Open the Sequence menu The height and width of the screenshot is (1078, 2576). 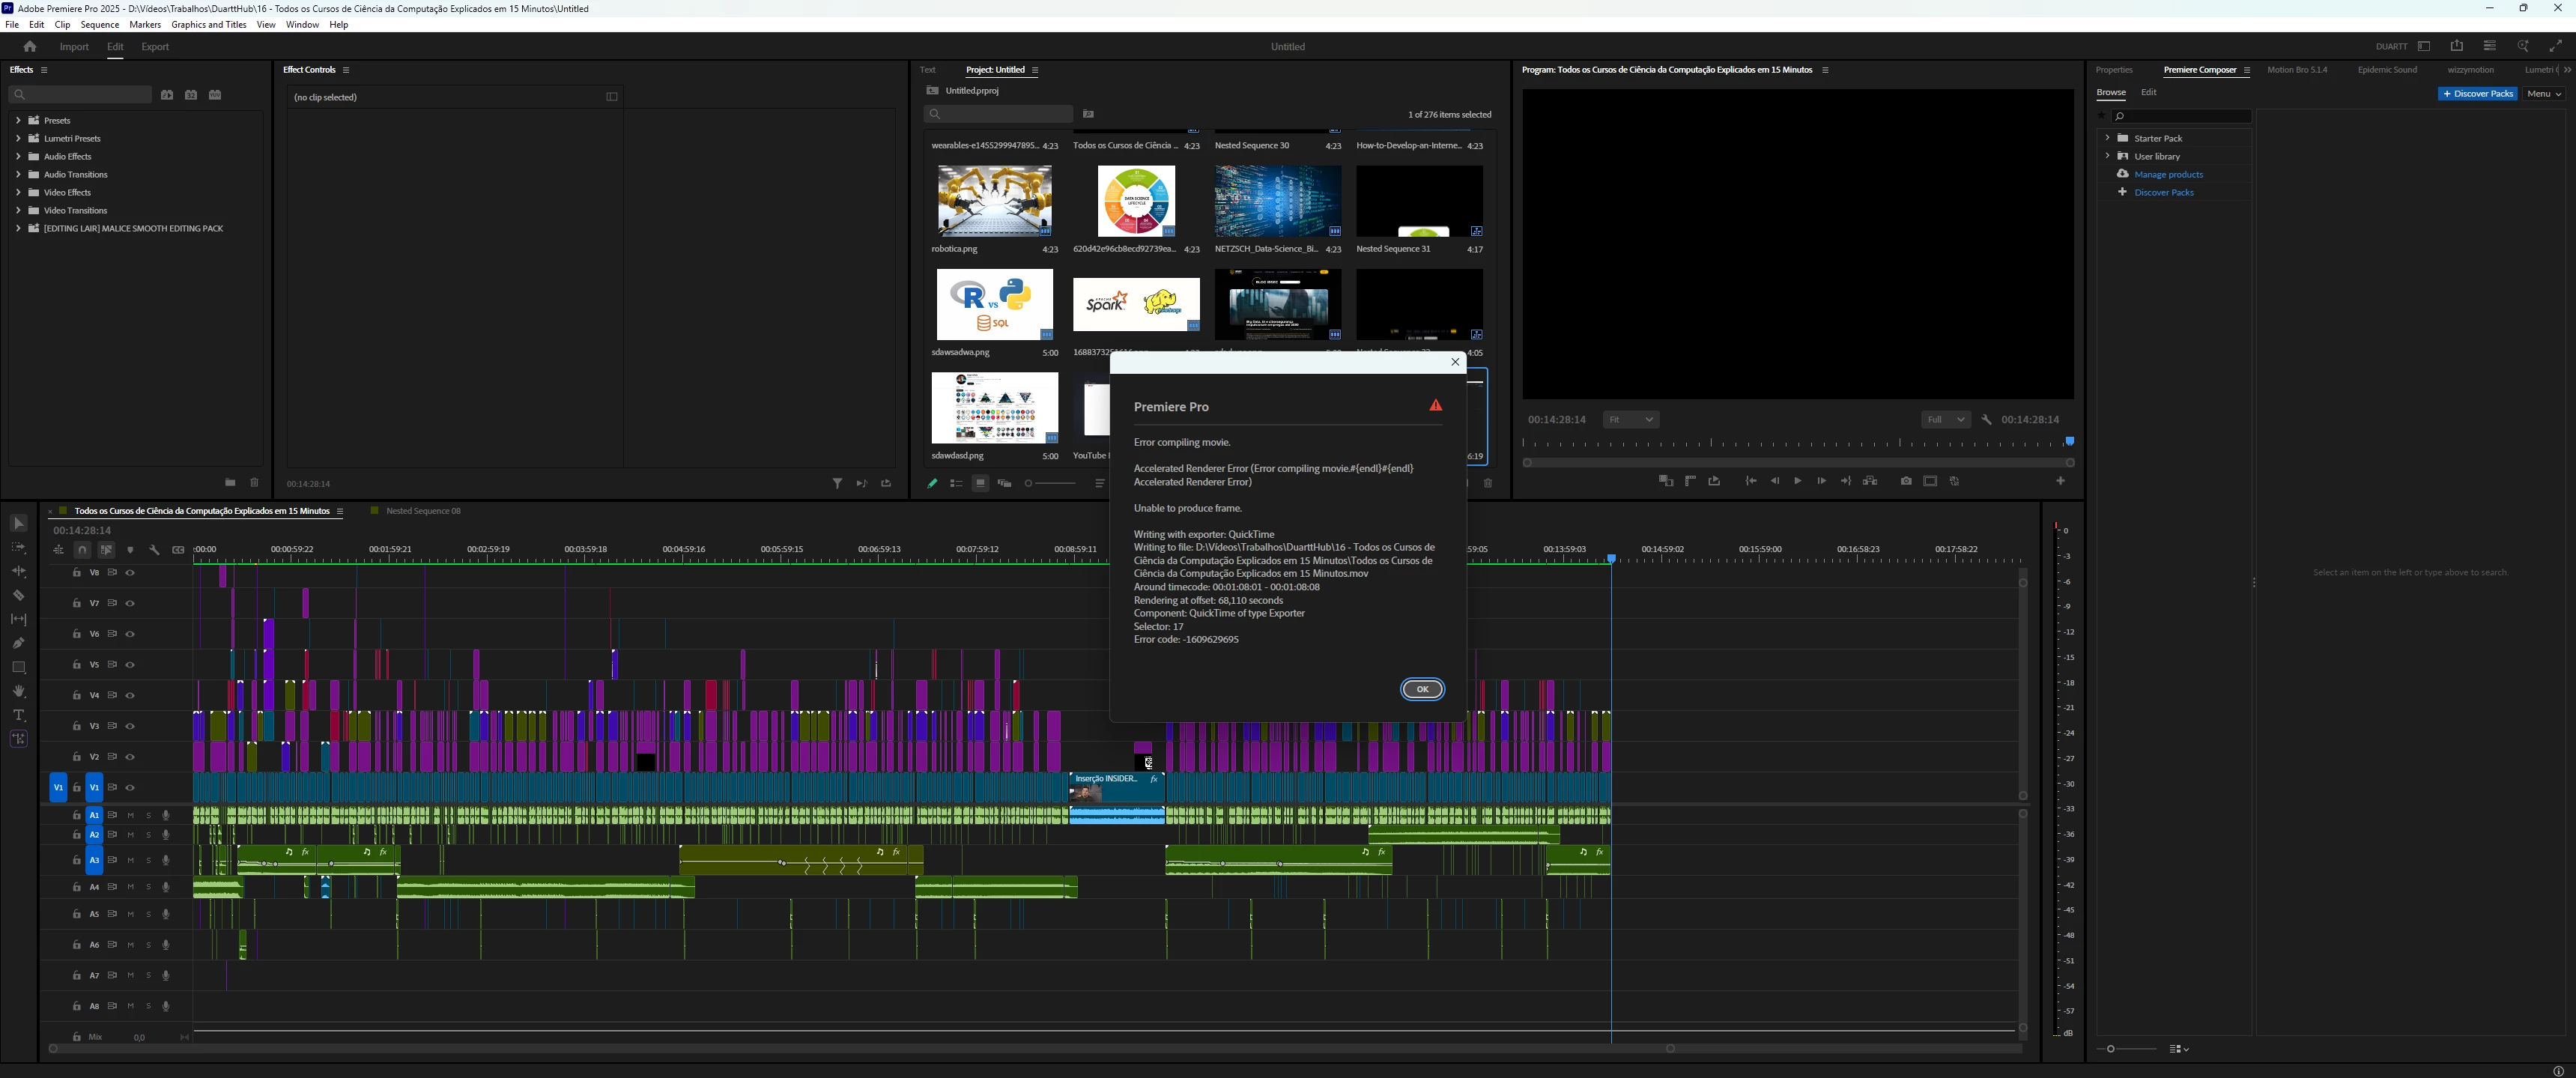99,25
